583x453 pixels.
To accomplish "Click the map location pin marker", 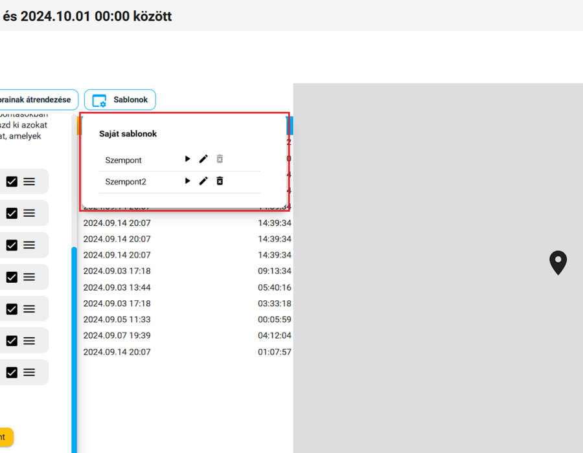I will (x=558, y=263).
